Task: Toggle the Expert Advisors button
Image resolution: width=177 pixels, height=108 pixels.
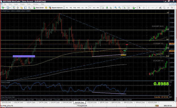Action: [56, 8]
